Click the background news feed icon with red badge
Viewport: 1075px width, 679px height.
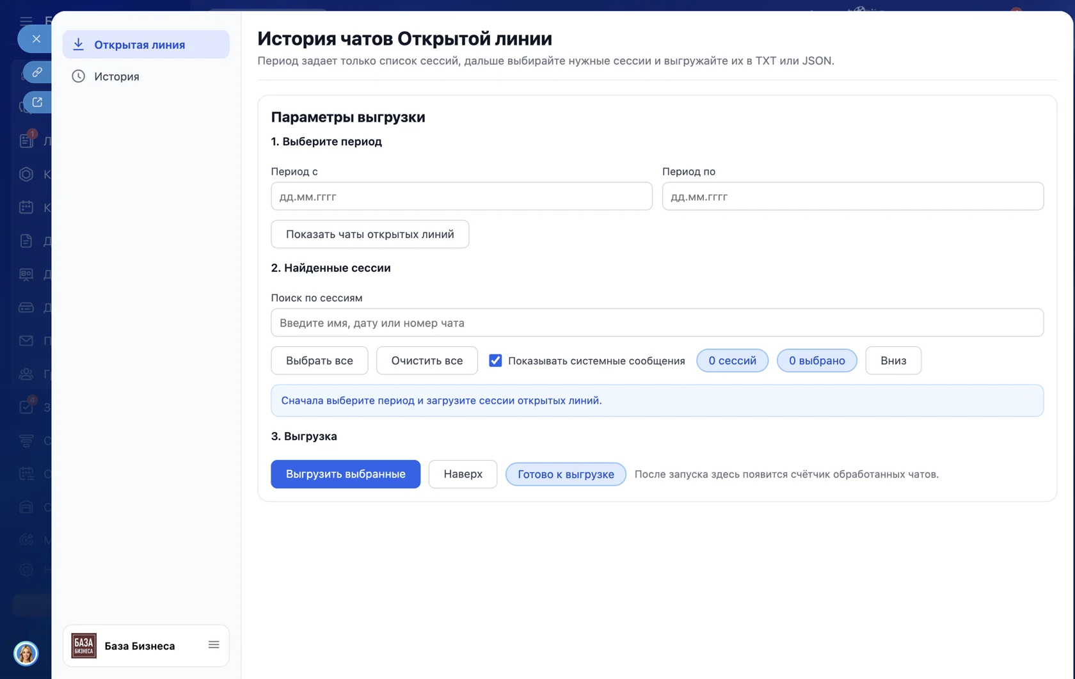click(27, 140)
